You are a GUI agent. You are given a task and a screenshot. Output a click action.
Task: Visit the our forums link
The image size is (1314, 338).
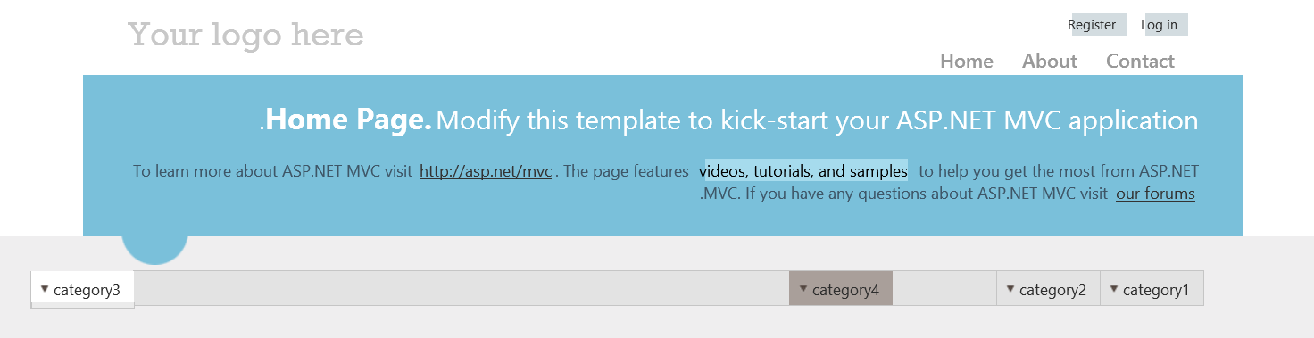1155,193
